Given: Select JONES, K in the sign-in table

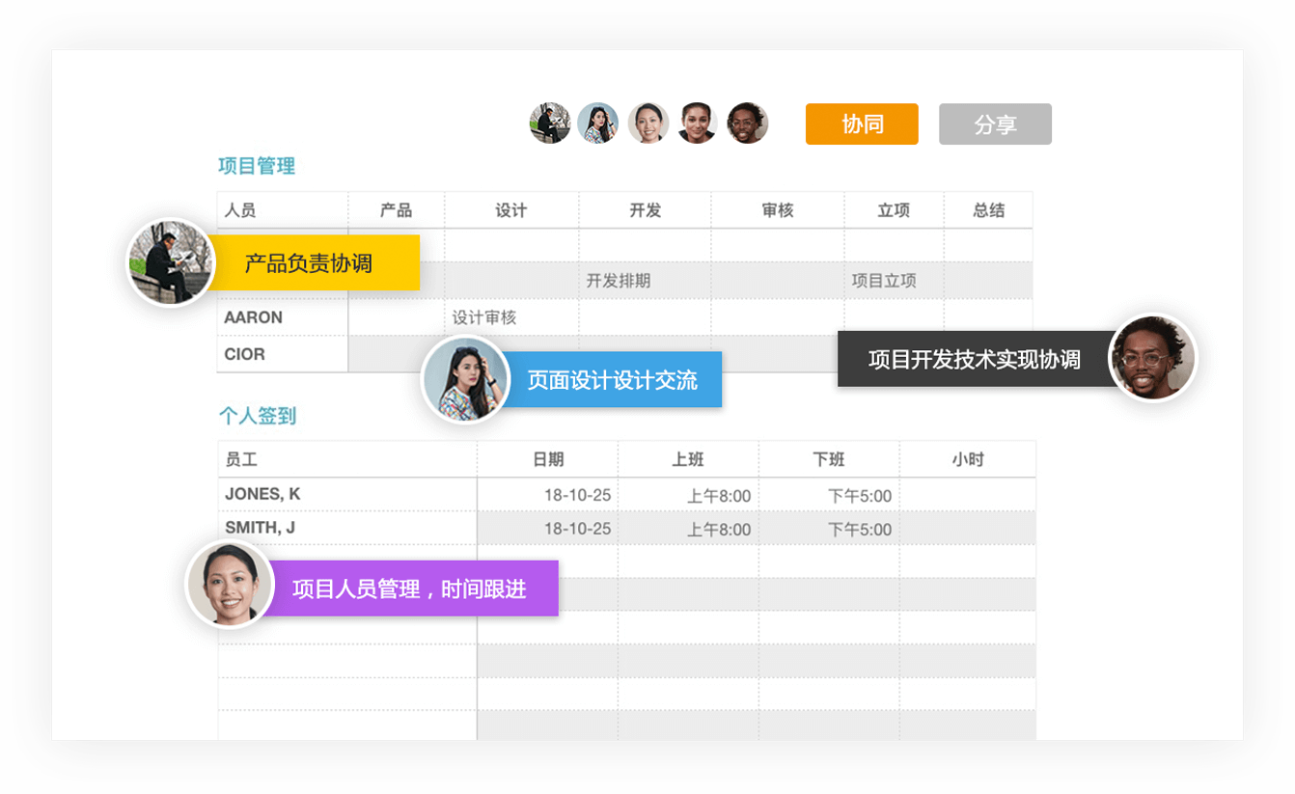Looking at the screenshot, I should click(262, 493).
